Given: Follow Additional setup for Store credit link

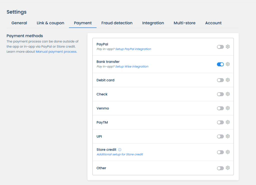Looking at the screenshot, I should pyautogui.click(x=120, y=154).
